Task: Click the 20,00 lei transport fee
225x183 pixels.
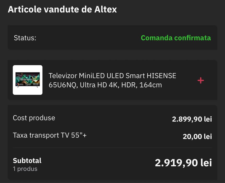Action: click(197, 136)
